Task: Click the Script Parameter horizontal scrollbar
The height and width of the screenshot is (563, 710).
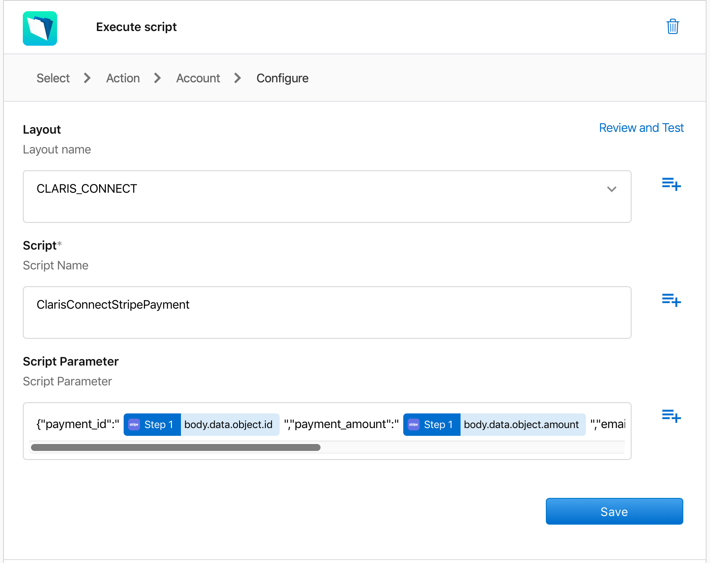Action: 176,447
